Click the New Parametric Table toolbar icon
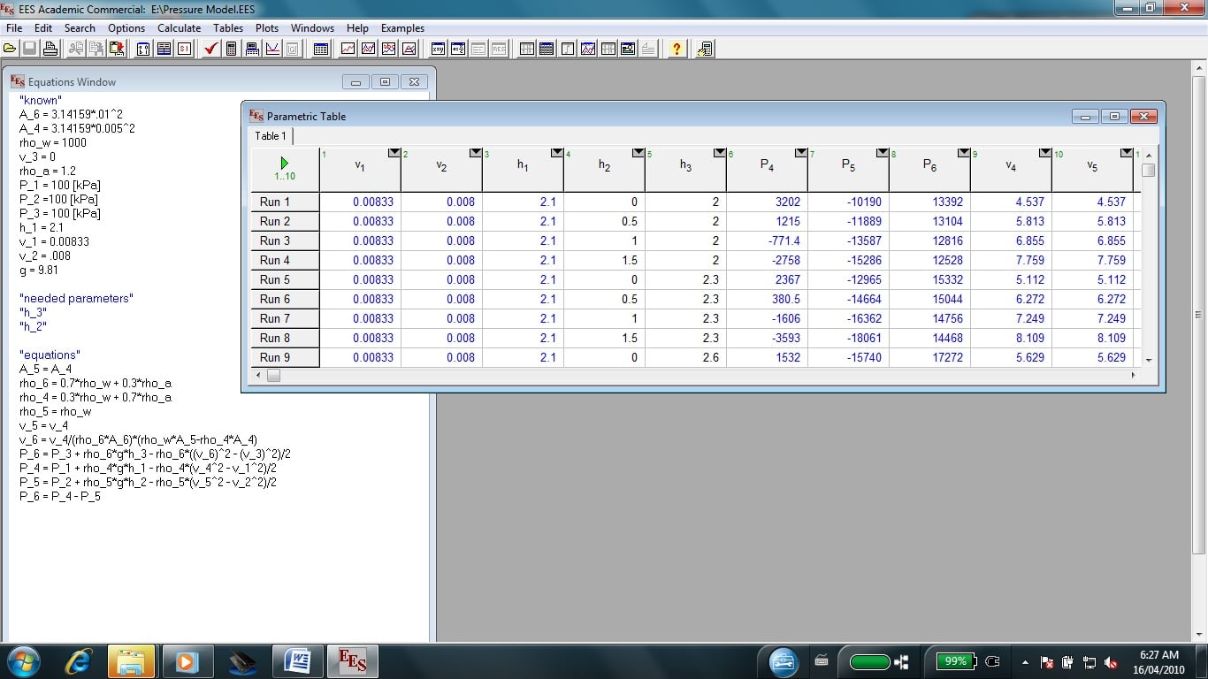Screen dimensions: 1208x679 tap(321, 49)
